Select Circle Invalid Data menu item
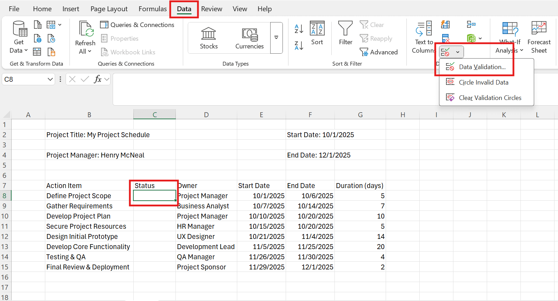Screen dimensions: 558x301 click(483, 82)
